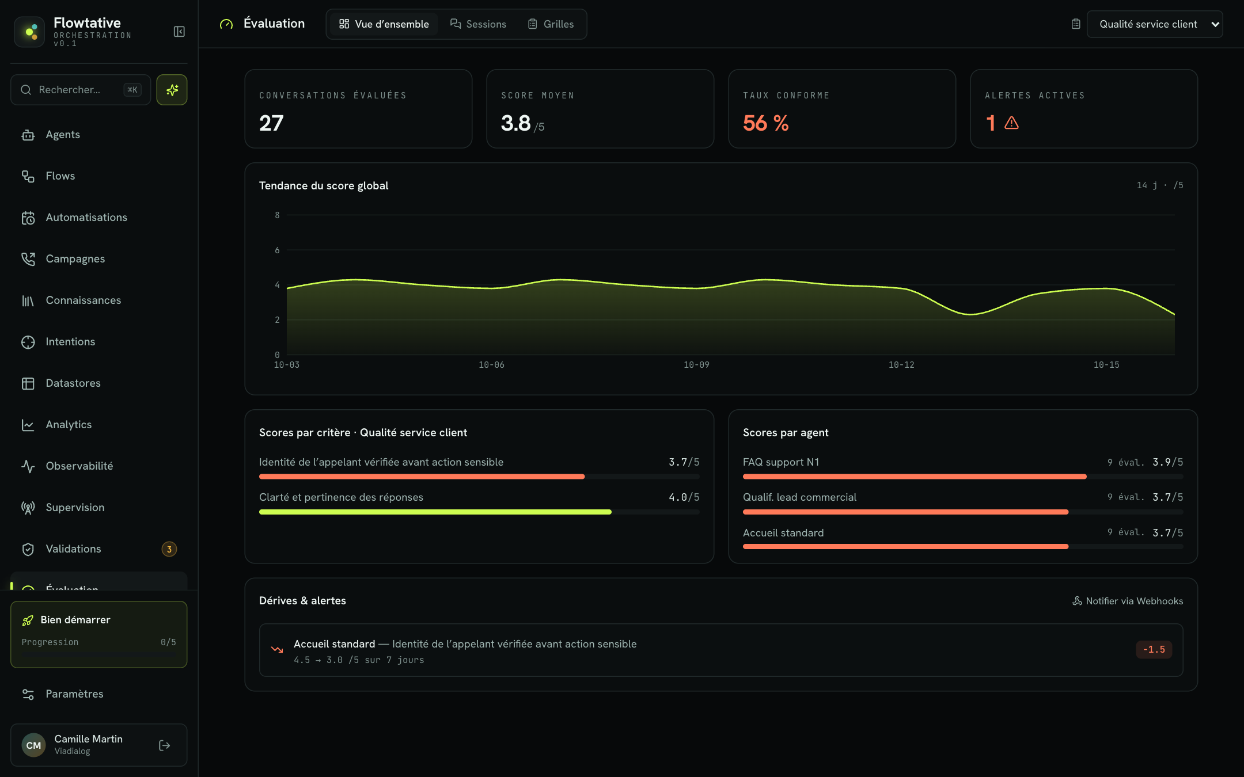Open Validations shield item
The image size is (1244, 777).
(x=98, y=549)
